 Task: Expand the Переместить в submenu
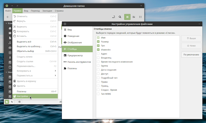click(35, 76)
